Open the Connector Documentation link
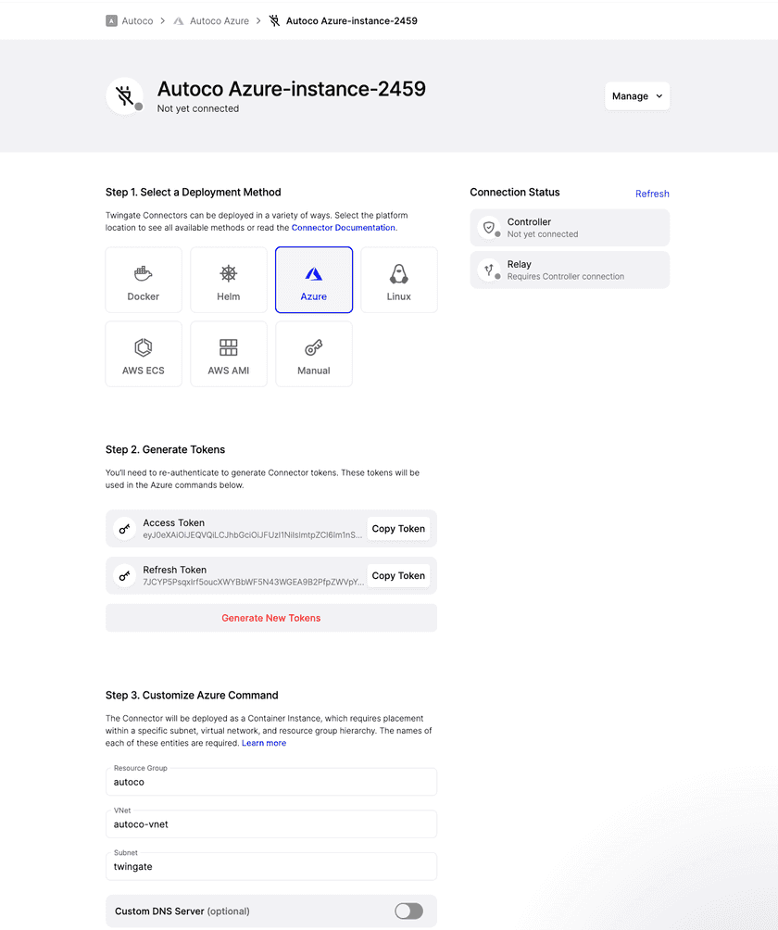The width and height of the screenshot is (778, 930). 344,228
